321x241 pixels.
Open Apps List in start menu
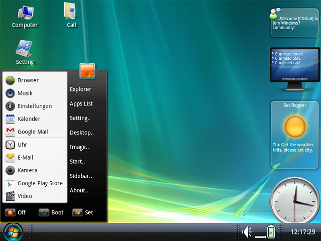tap(81, 104)
